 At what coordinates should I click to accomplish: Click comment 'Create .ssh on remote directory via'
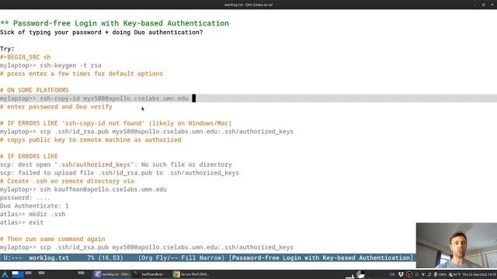coord(67,181)
